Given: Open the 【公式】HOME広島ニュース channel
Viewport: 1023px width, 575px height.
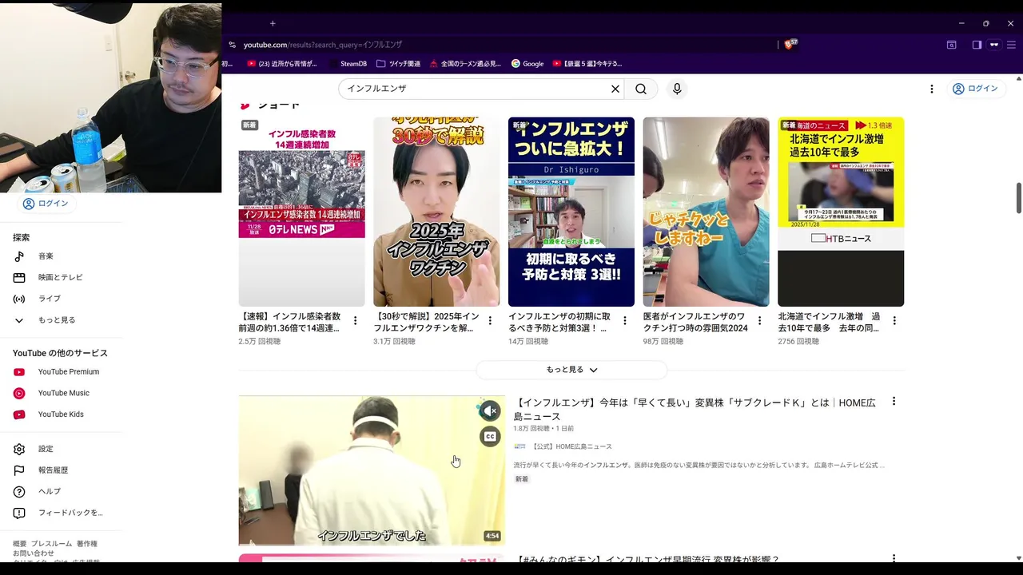Looking at the screenshot, I should 571,446.
